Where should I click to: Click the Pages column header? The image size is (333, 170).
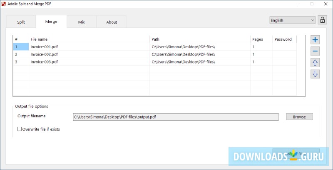point(261,39)
